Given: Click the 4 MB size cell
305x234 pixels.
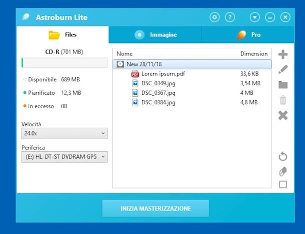Looking at the screenshot, I should point(247,93).
